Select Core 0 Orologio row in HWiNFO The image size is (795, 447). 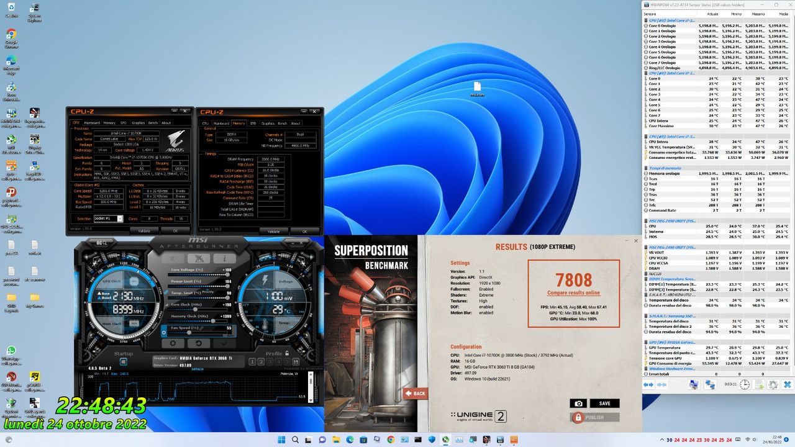pos(717,26)
